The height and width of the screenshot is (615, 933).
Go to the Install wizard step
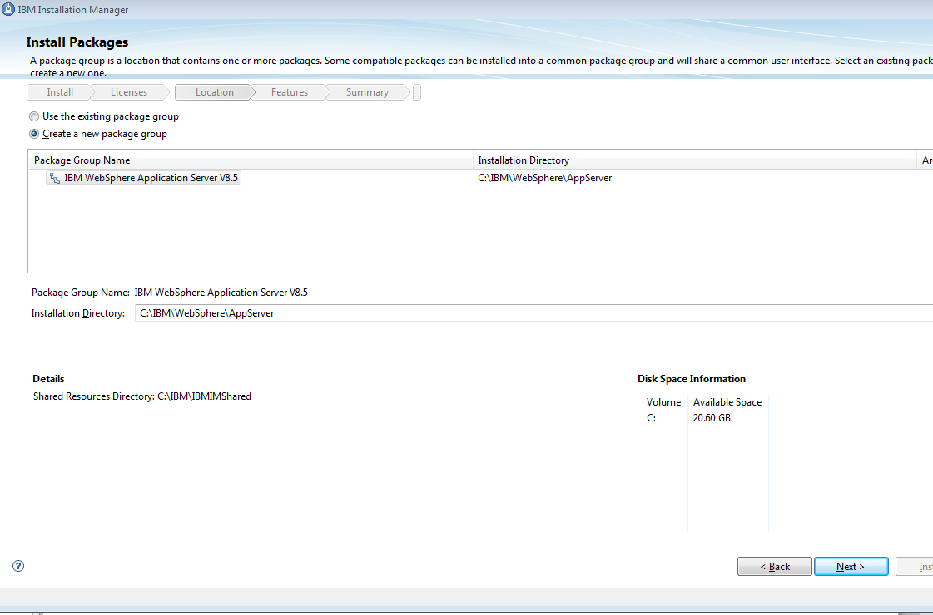click(x=60, y=92)
